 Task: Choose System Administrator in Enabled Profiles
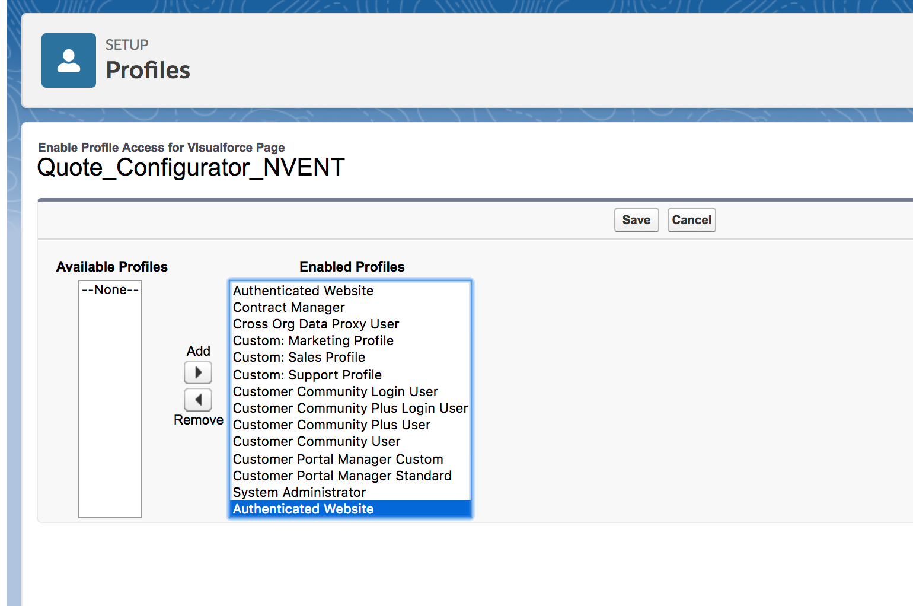pos(299,493)
